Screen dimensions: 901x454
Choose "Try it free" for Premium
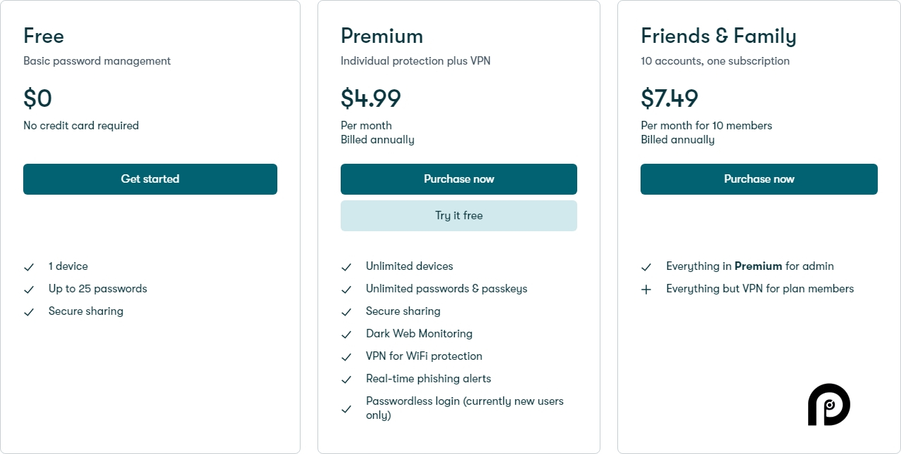(459, 216)
